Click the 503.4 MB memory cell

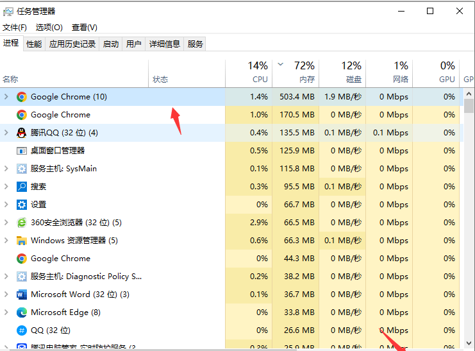(x=296, y=97)
